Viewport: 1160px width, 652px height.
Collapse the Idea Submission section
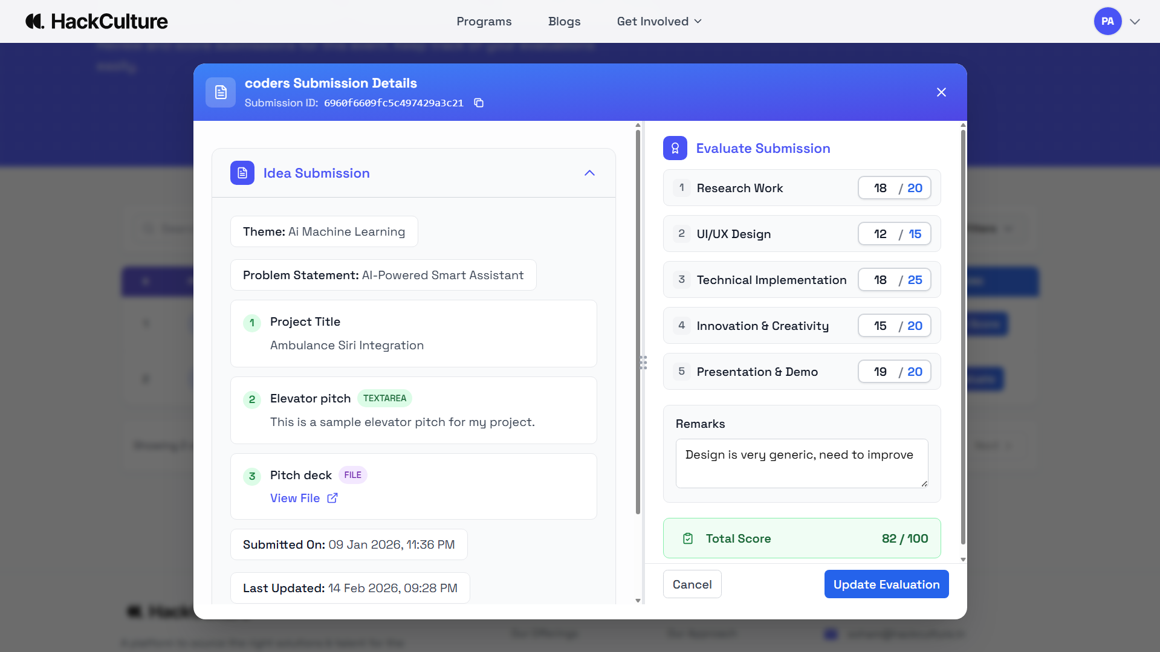[589, 173]
